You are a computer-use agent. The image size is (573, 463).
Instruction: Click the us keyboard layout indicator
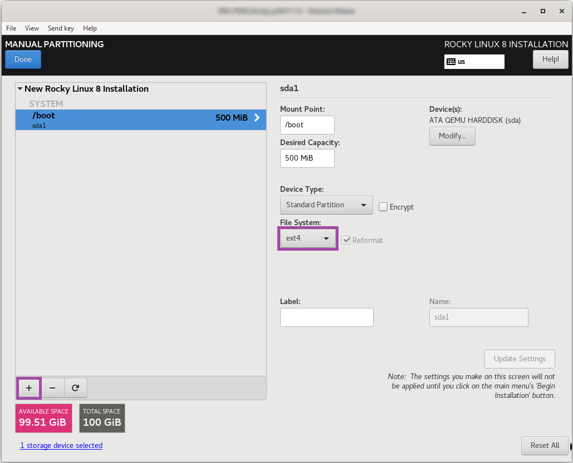[474, 62]
